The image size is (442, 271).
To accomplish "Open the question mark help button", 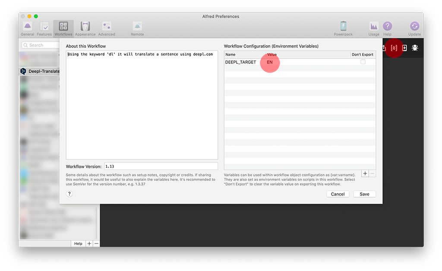I will (69, 194).
